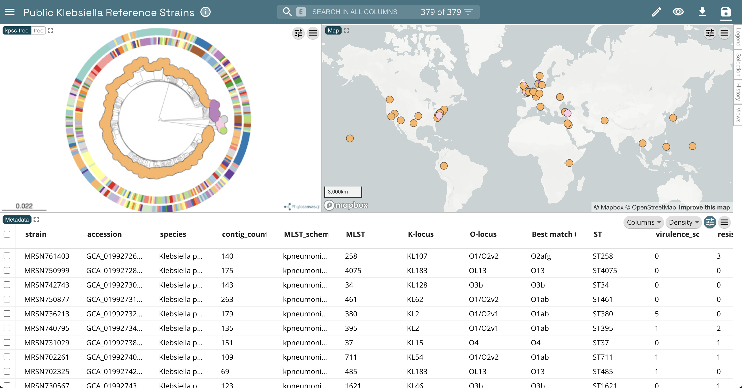Click ST4075 cell in the table
Image resolution: width=742 pixels, height=388 pixels.
pyautogui.click(x=605, y=270)
